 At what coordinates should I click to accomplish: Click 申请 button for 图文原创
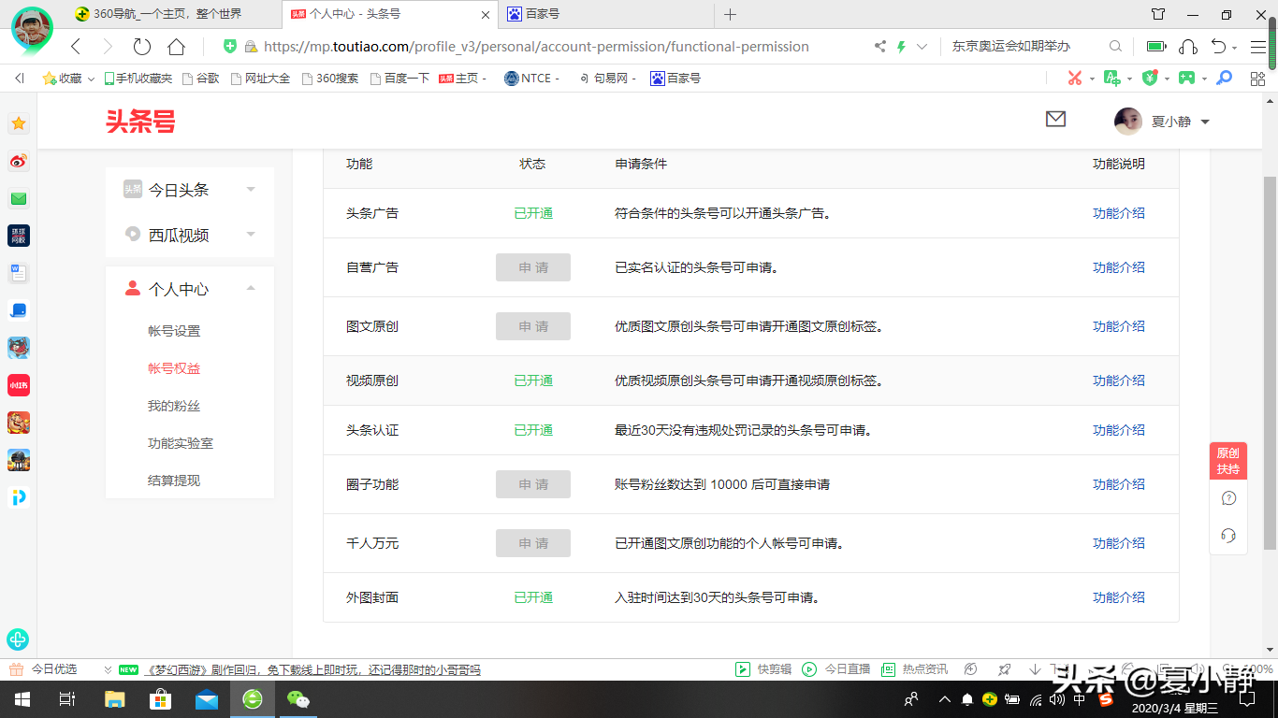533,326
